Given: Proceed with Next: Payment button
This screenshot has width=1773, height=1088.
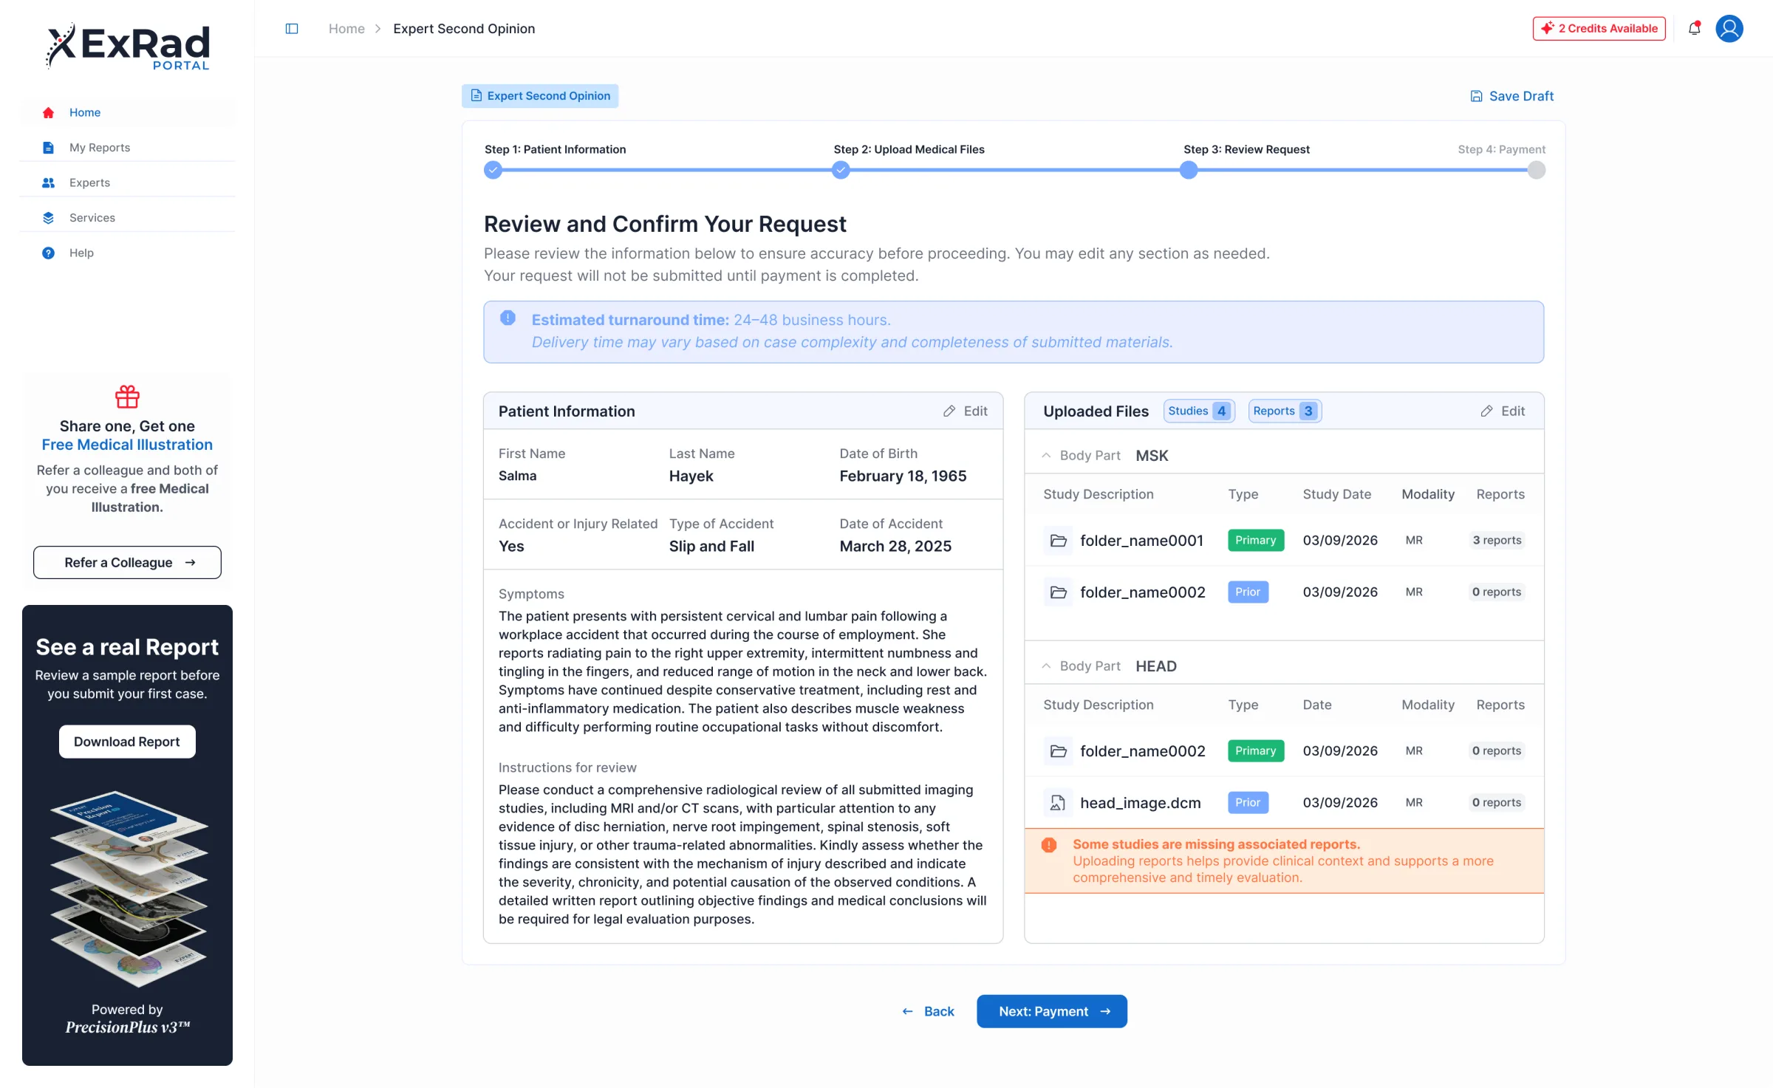Looking at the screenshot, I should (x=1051, y=1012).
